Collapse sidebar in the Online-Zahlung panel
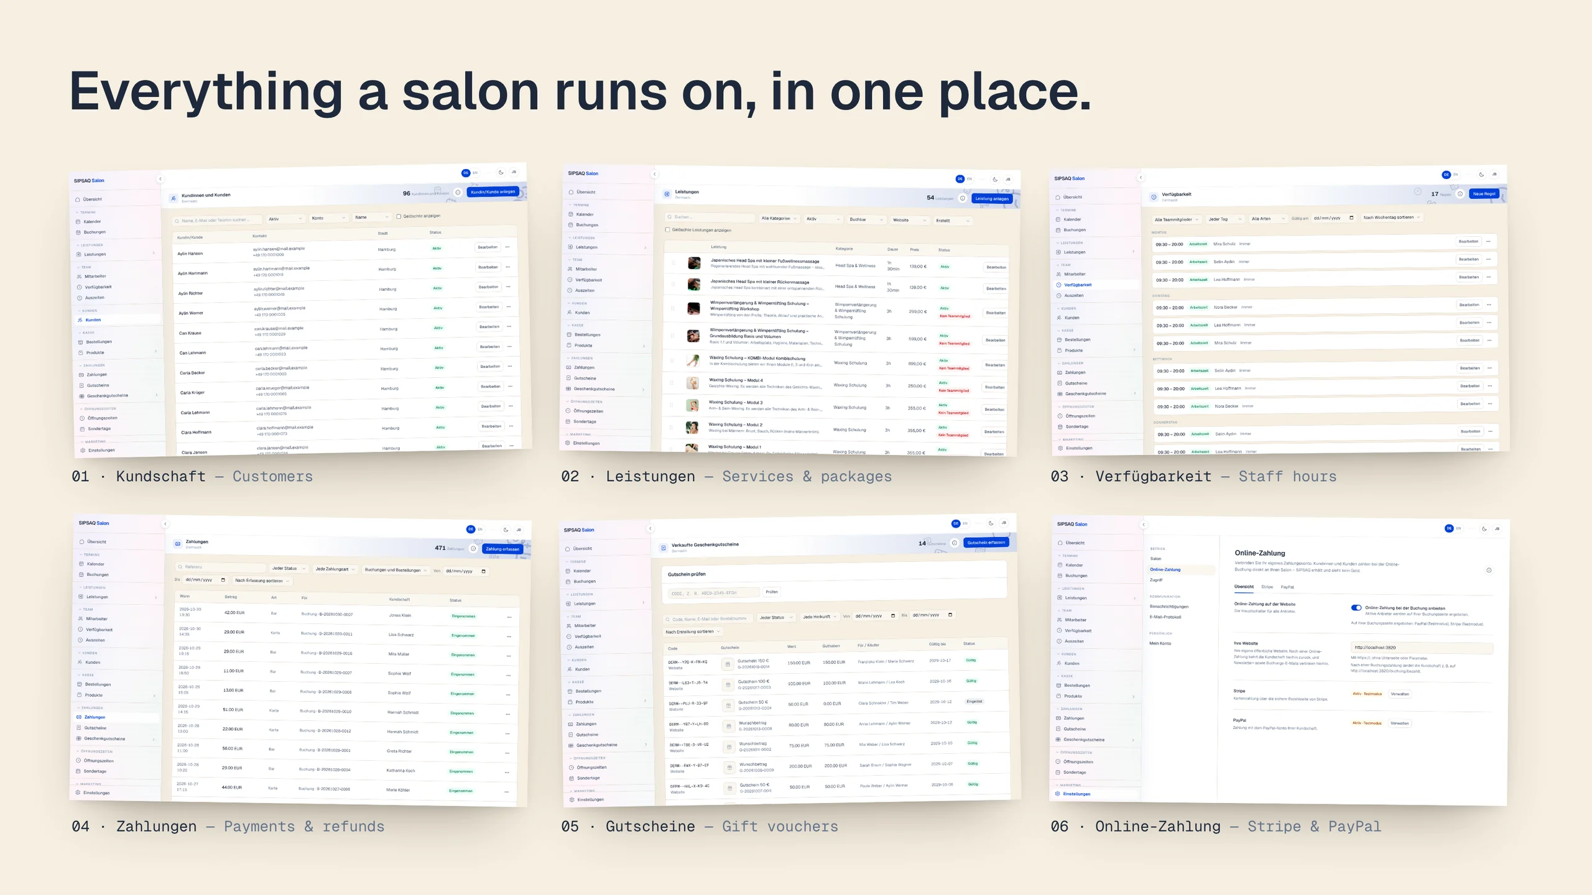 [1143, 525]
